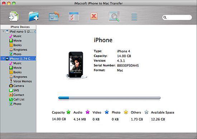
Task: Click the red X delete toolbar icon
Action: click(94, 16)
